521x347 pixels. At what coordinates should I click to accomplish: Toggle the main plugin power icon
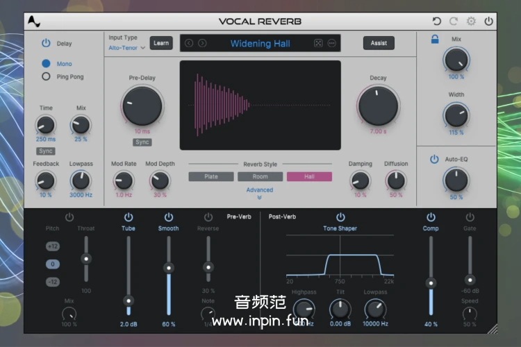[489, 22]
